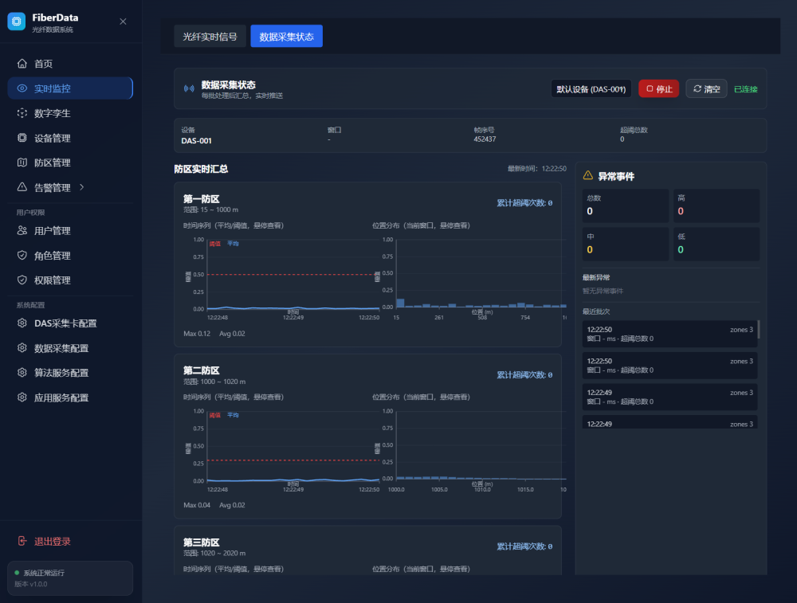This screenshot has height=603, width=797.
Task: Toggle 阈值 legend in 第二防区 chart
Action: tap(214, 415)
